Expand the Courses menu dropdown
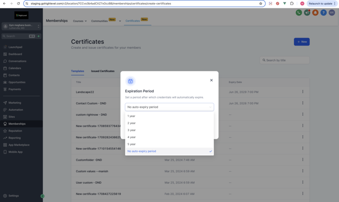Viewport: 339px width, 202px height. pos(80,21)
